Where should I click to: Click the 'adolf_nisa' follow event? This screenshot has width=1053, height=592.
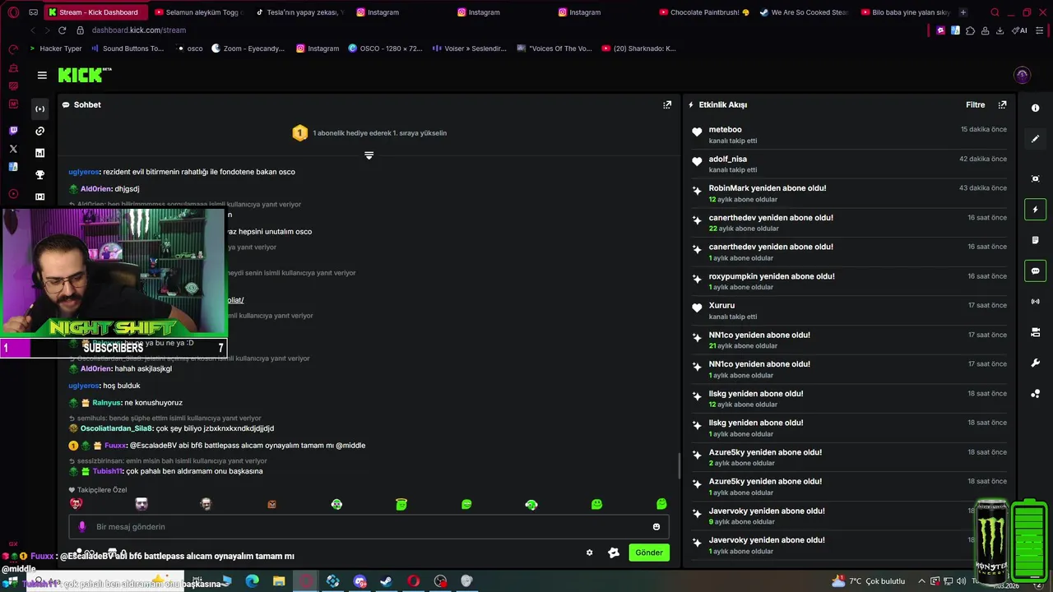[x=849, y=164]
